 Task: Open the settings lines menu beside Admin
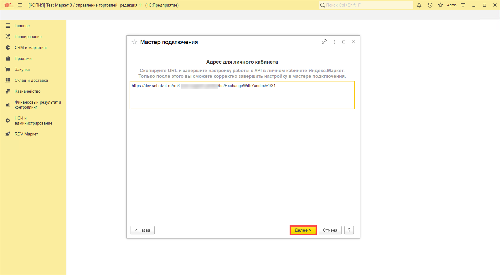tap(463, 5)
